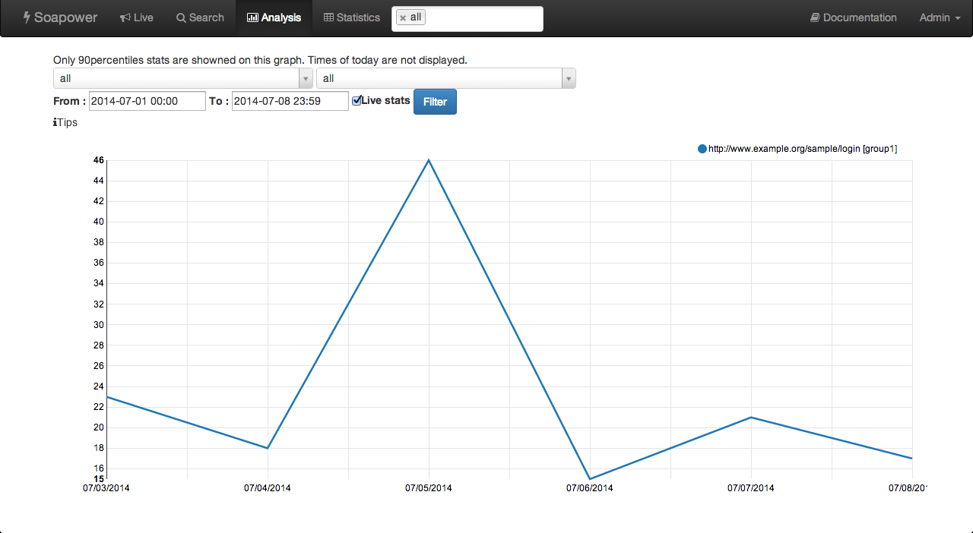973x533 pixels.
Task: Click the Statistics table icon
Action: (x=328, y=17)
